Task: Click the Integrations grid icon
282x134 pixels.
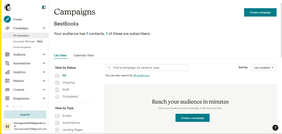Action: [7, 98]
